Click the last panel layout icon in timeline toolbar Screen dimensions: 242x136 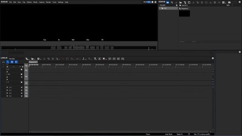[x=123, y=59]
